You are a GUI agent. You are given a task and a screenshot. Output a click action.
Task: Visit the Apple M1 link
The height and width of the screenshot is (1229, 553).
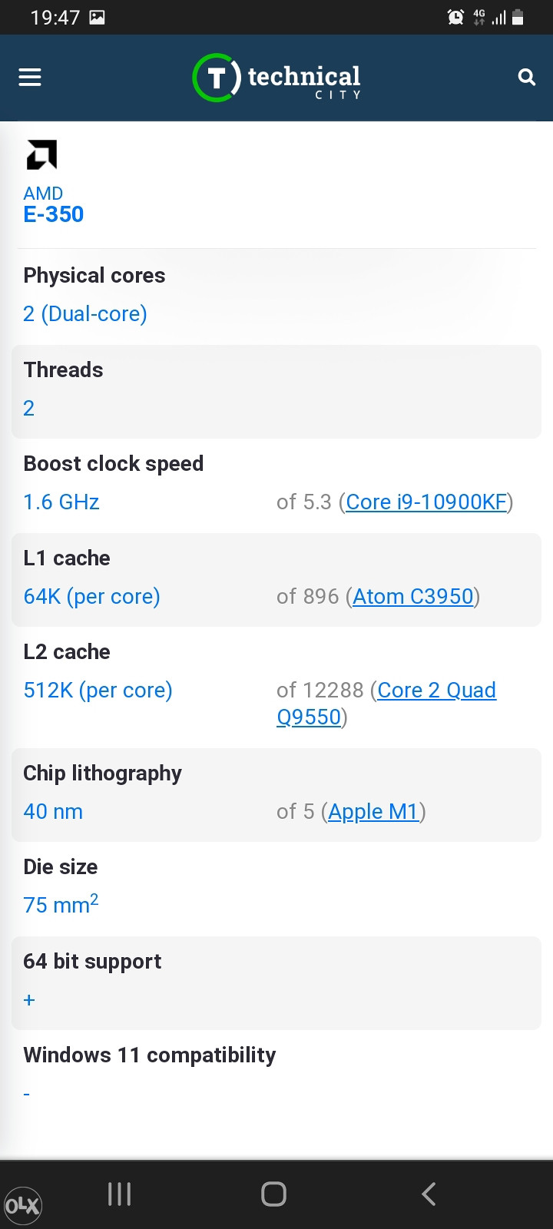(x=373, y=812)
